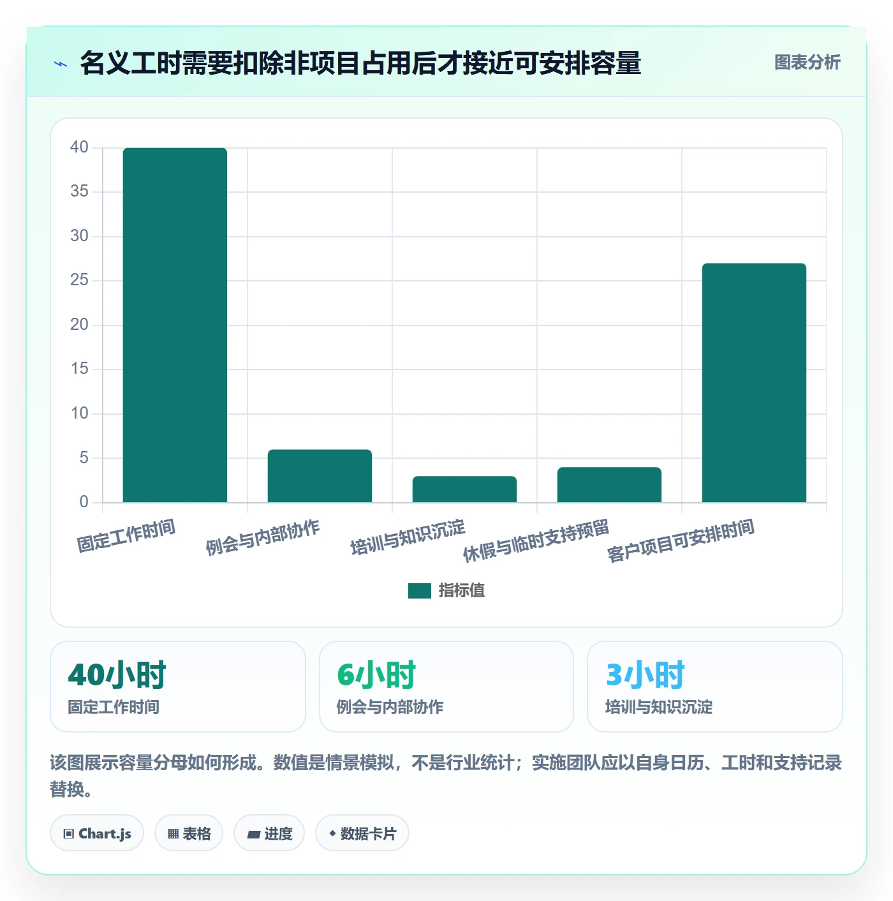Click the 固定工作时间 x-axis label

(x=126, y=536)
